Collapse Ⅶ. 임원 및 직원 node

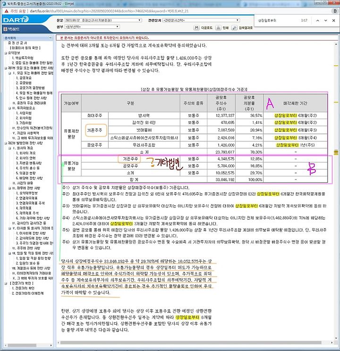coord(9,253)
